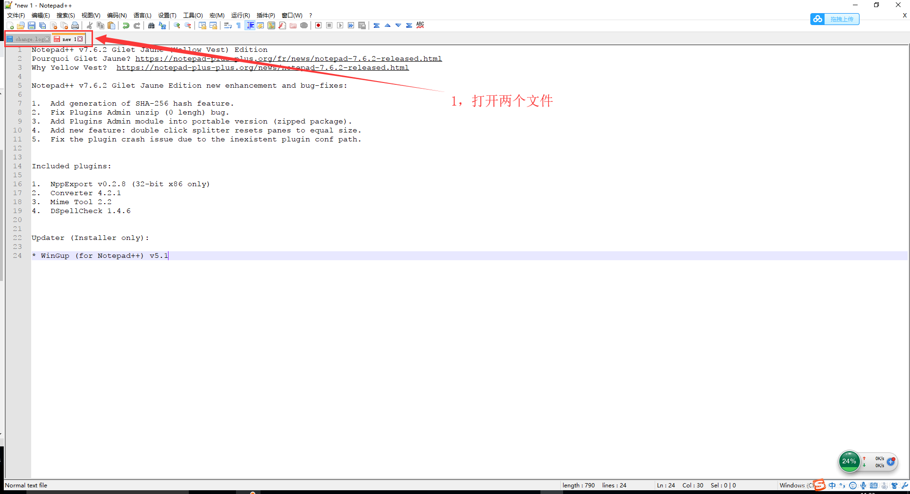Zoom out with the magnifier minus icon
This screenshot has width=910, height=494.
point(188,25)
